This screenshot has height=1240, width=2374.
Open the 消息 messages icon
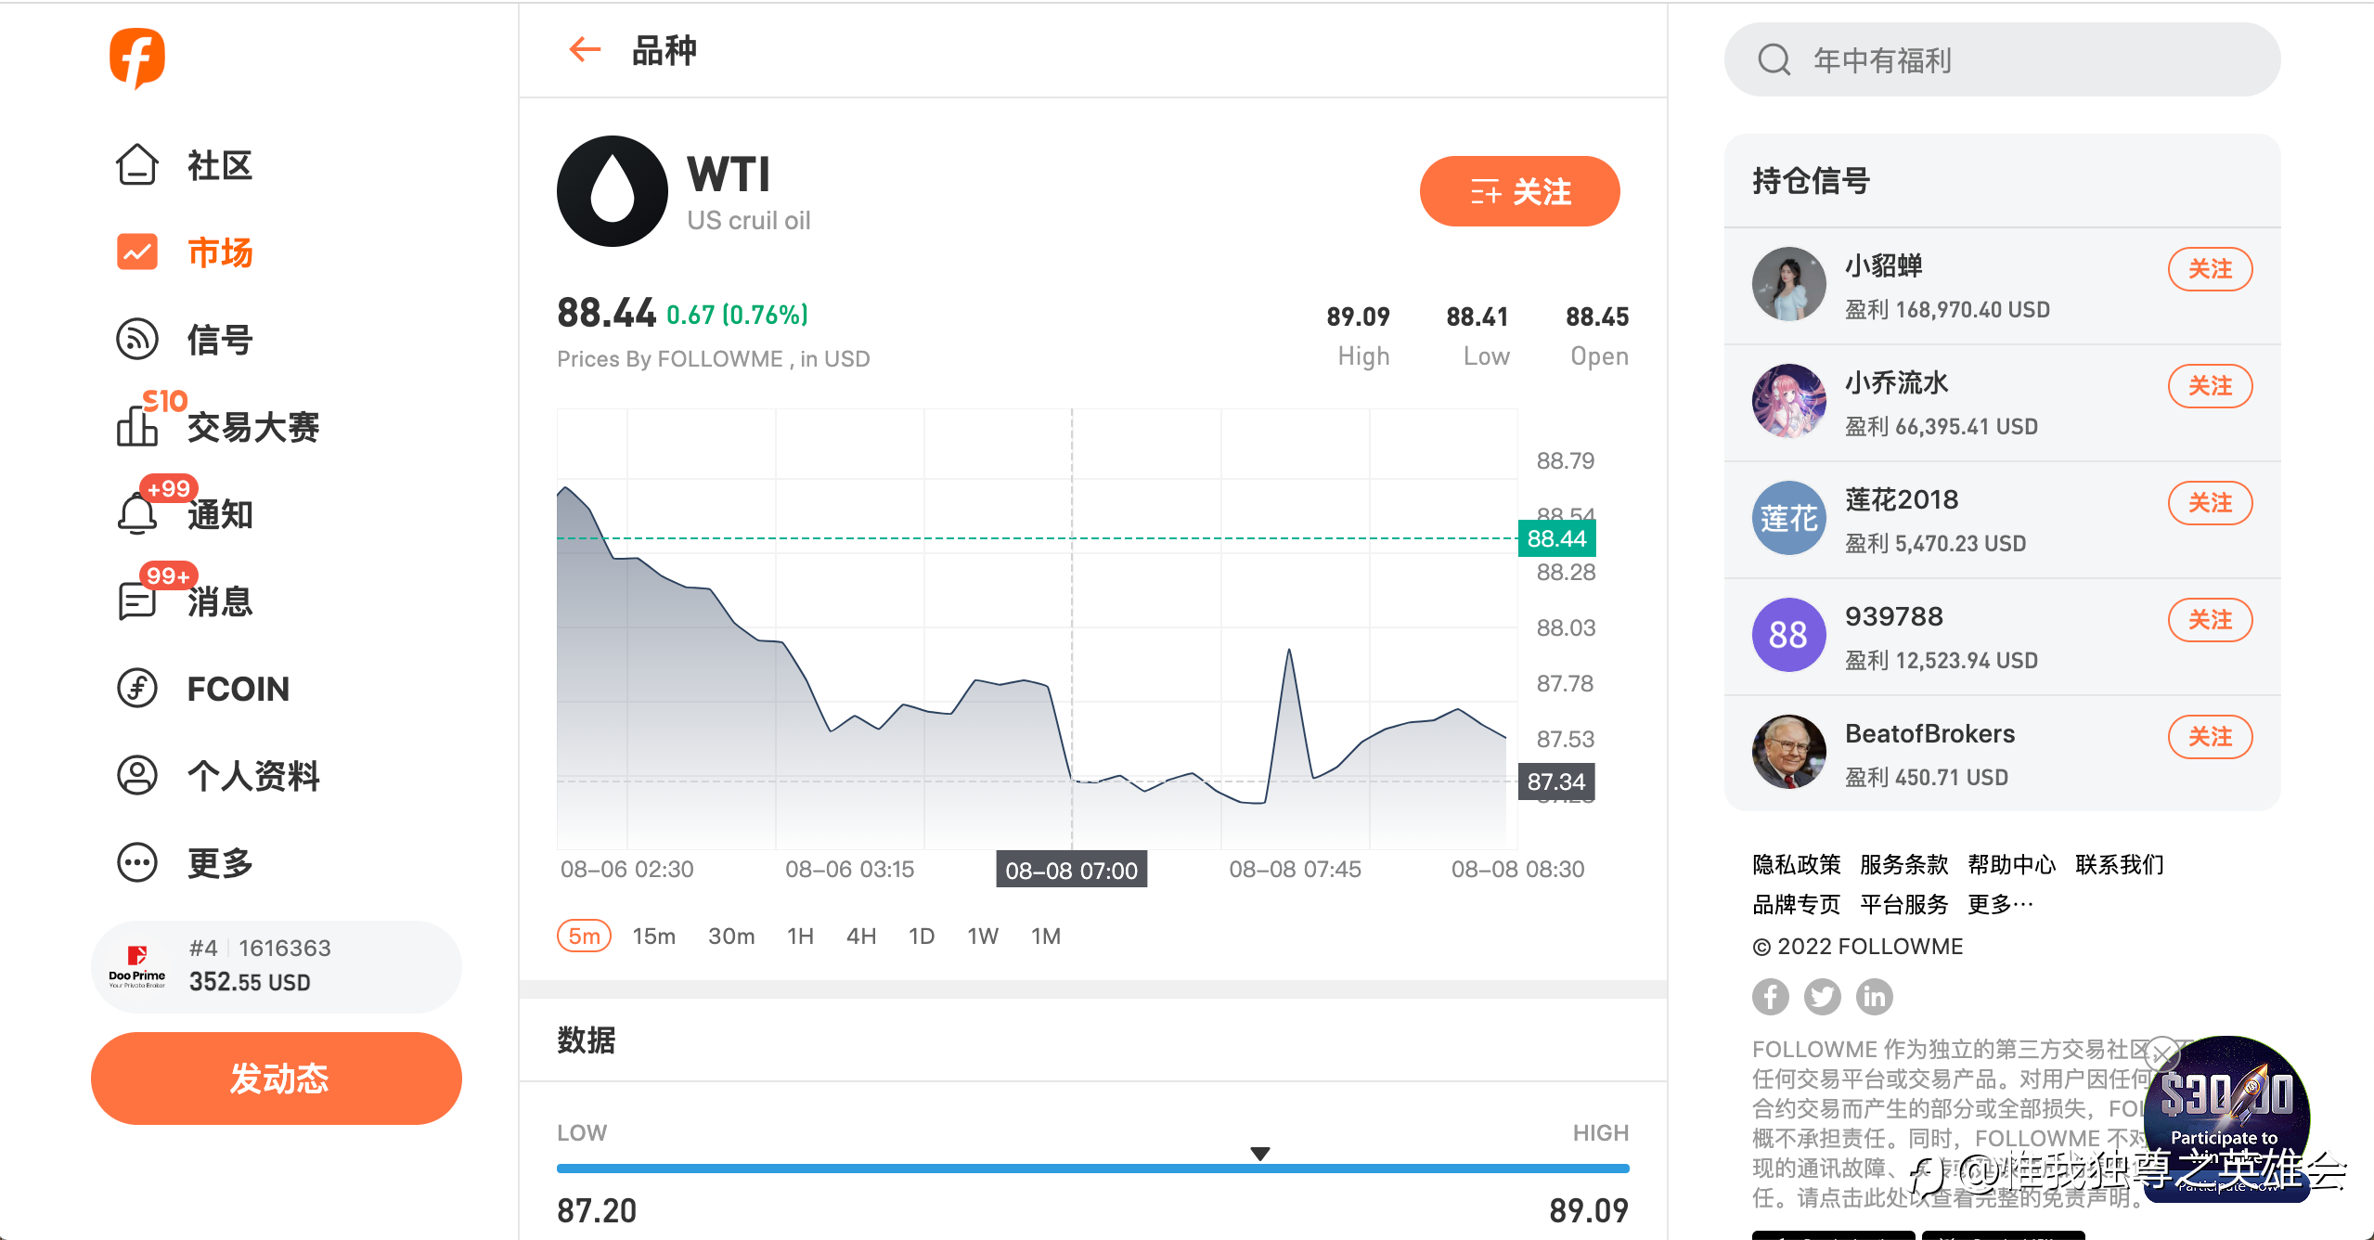[x=137, y=601]
